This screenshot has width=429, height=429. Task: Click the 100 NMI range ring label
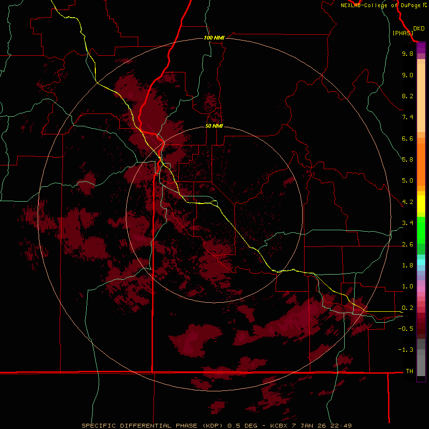[x=214, y=38]
